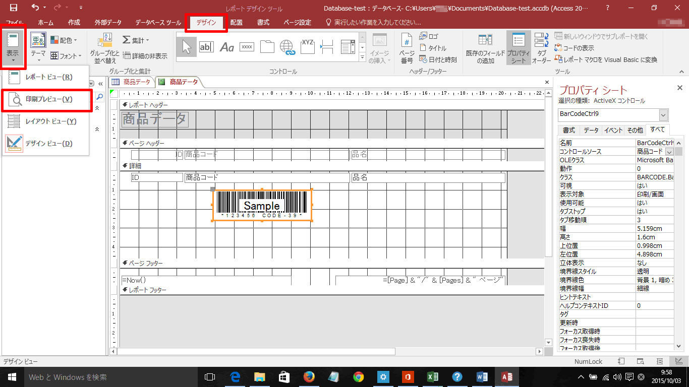Insert a タイトル title into the report
The width and height of the screenshot is (689, 387).
pos(433,48)
